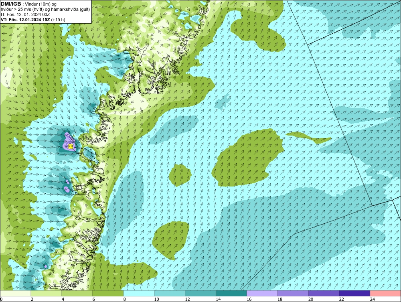401x302 pixels.
Task: Click the legend tick label '16'
Action: point(249,299)
